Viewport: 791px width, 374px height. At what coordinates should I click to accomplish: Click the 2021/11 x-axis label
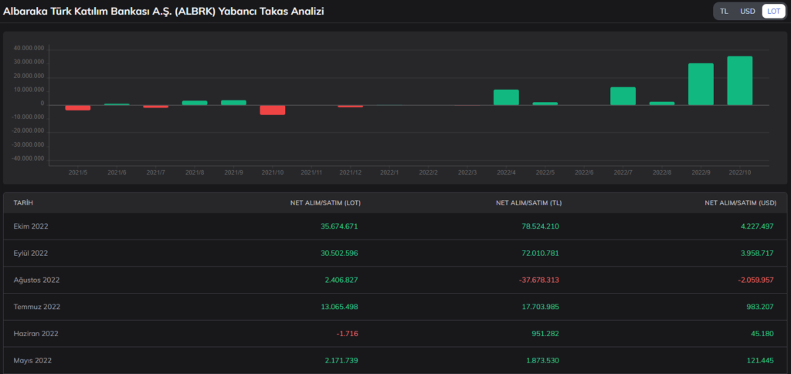(x=311, y=172)
